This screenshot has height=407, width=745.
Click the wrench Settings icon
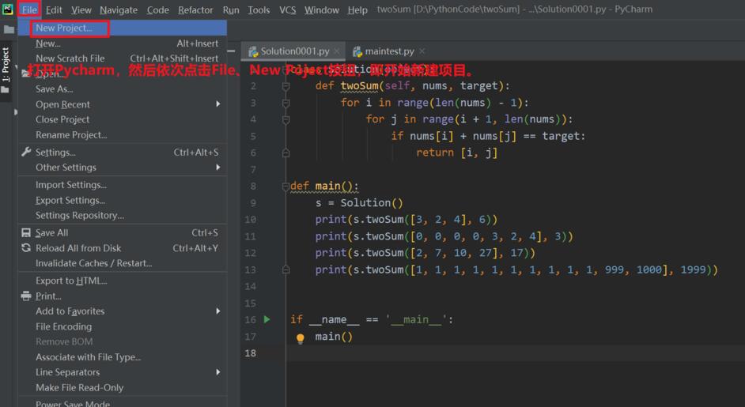tap(26, 152)
